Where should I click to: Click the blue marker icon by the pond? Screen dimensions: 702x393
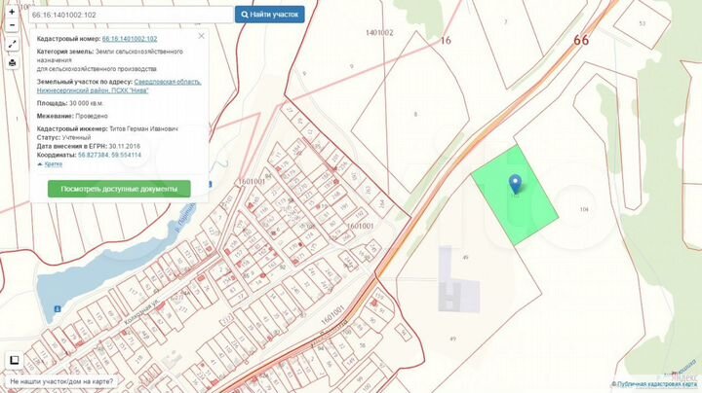[57, 309]
